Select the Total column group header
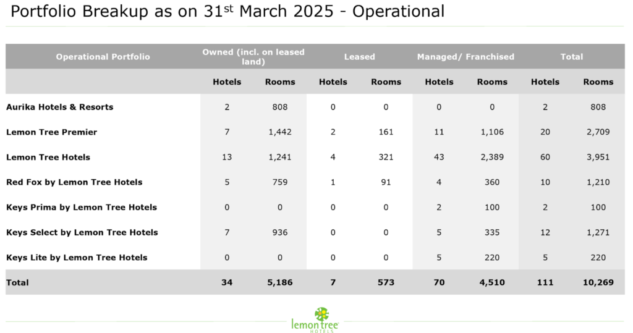Screen dimensions: 633x333 tap(571, 57)
